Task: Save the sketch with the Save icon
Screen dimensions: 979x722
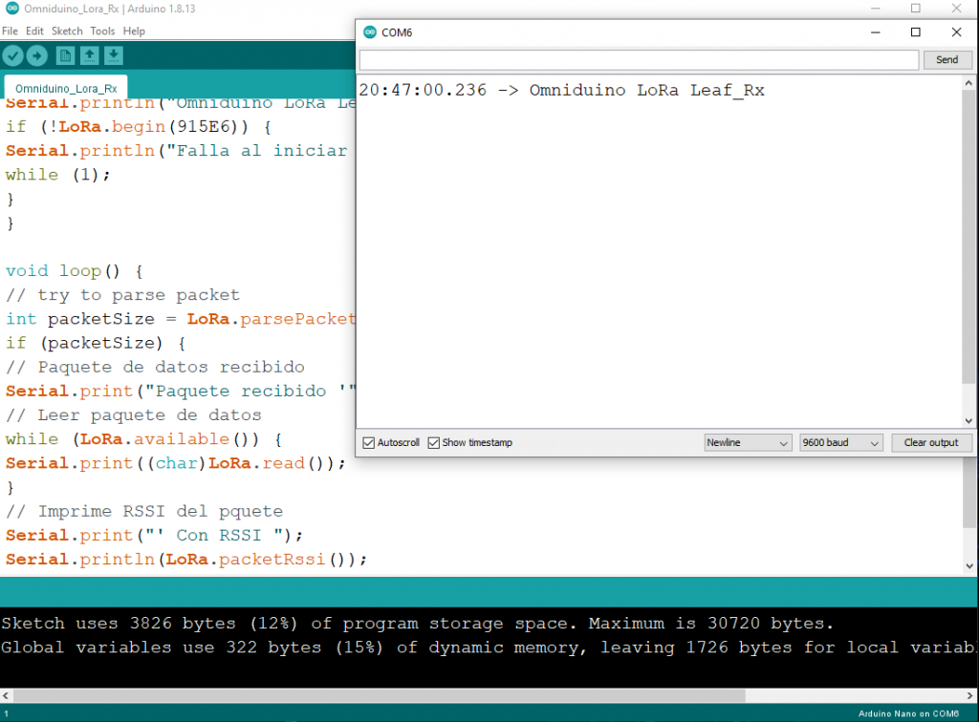Action: (x=113, y=56)
